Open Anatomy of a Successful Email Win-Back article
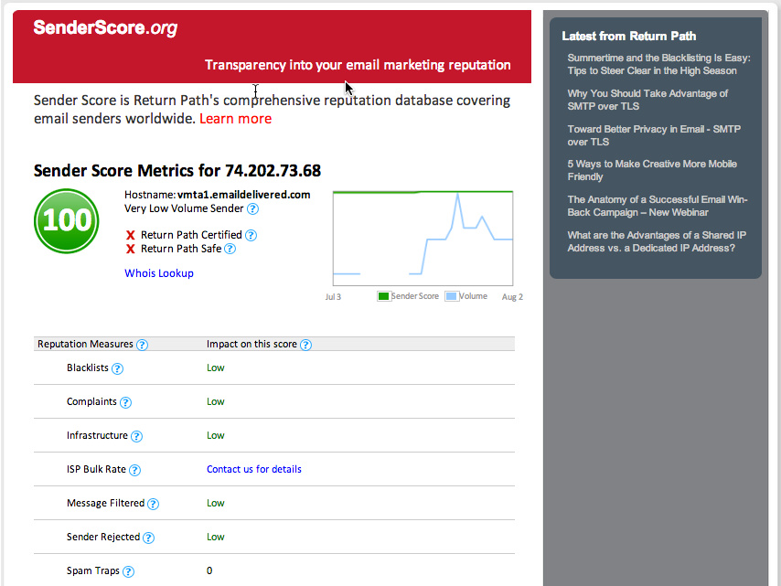Viewport: 781px width, 586px height. [657, 206]
